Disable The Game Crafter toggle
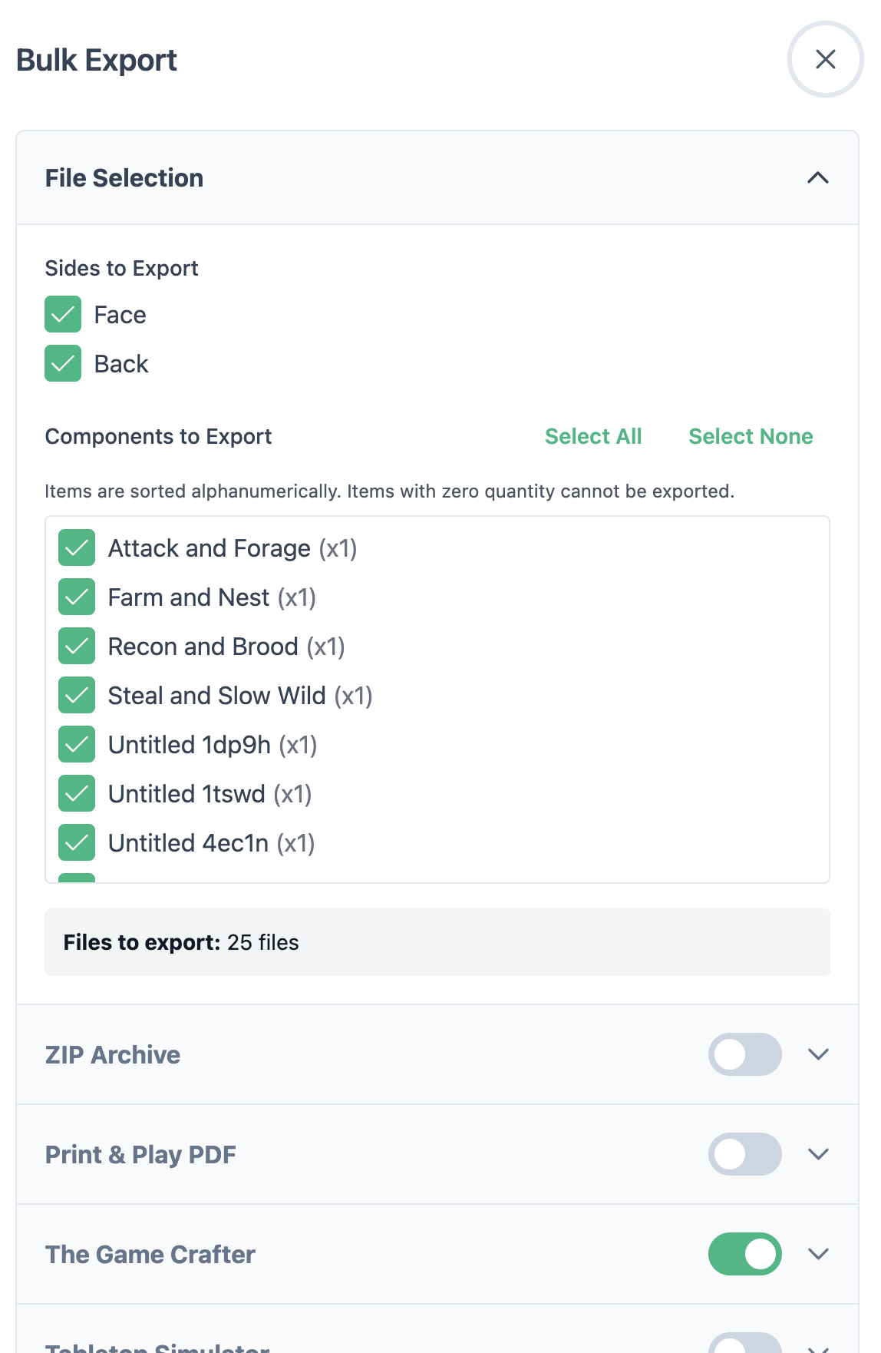The image size is (881, 1353). pyautogui.click(x=744, y=1254)
